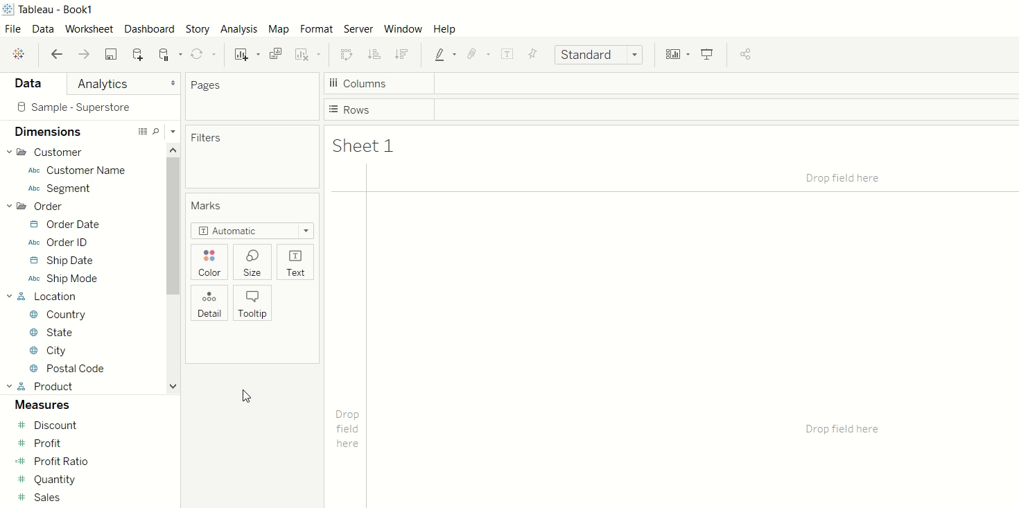Viewport: 1019px width, 508px height.
Task: Select the Profit Ratio measure
Action: click(60, 461)
